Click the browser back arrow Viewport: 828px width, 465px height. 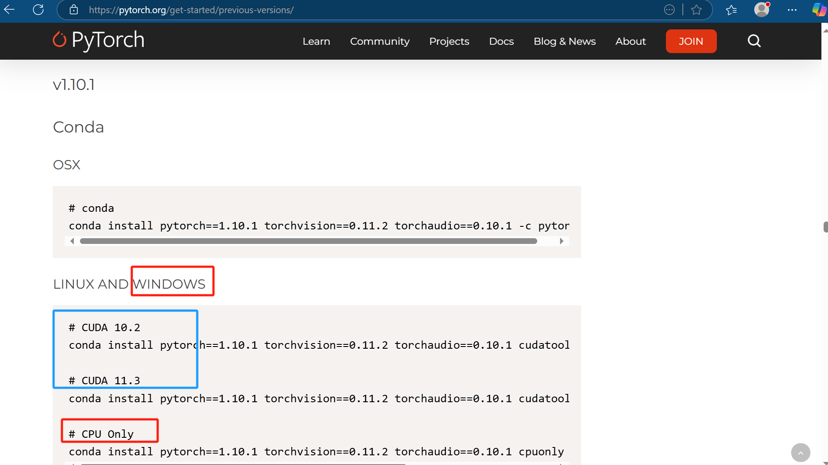(x=9, y=10)
